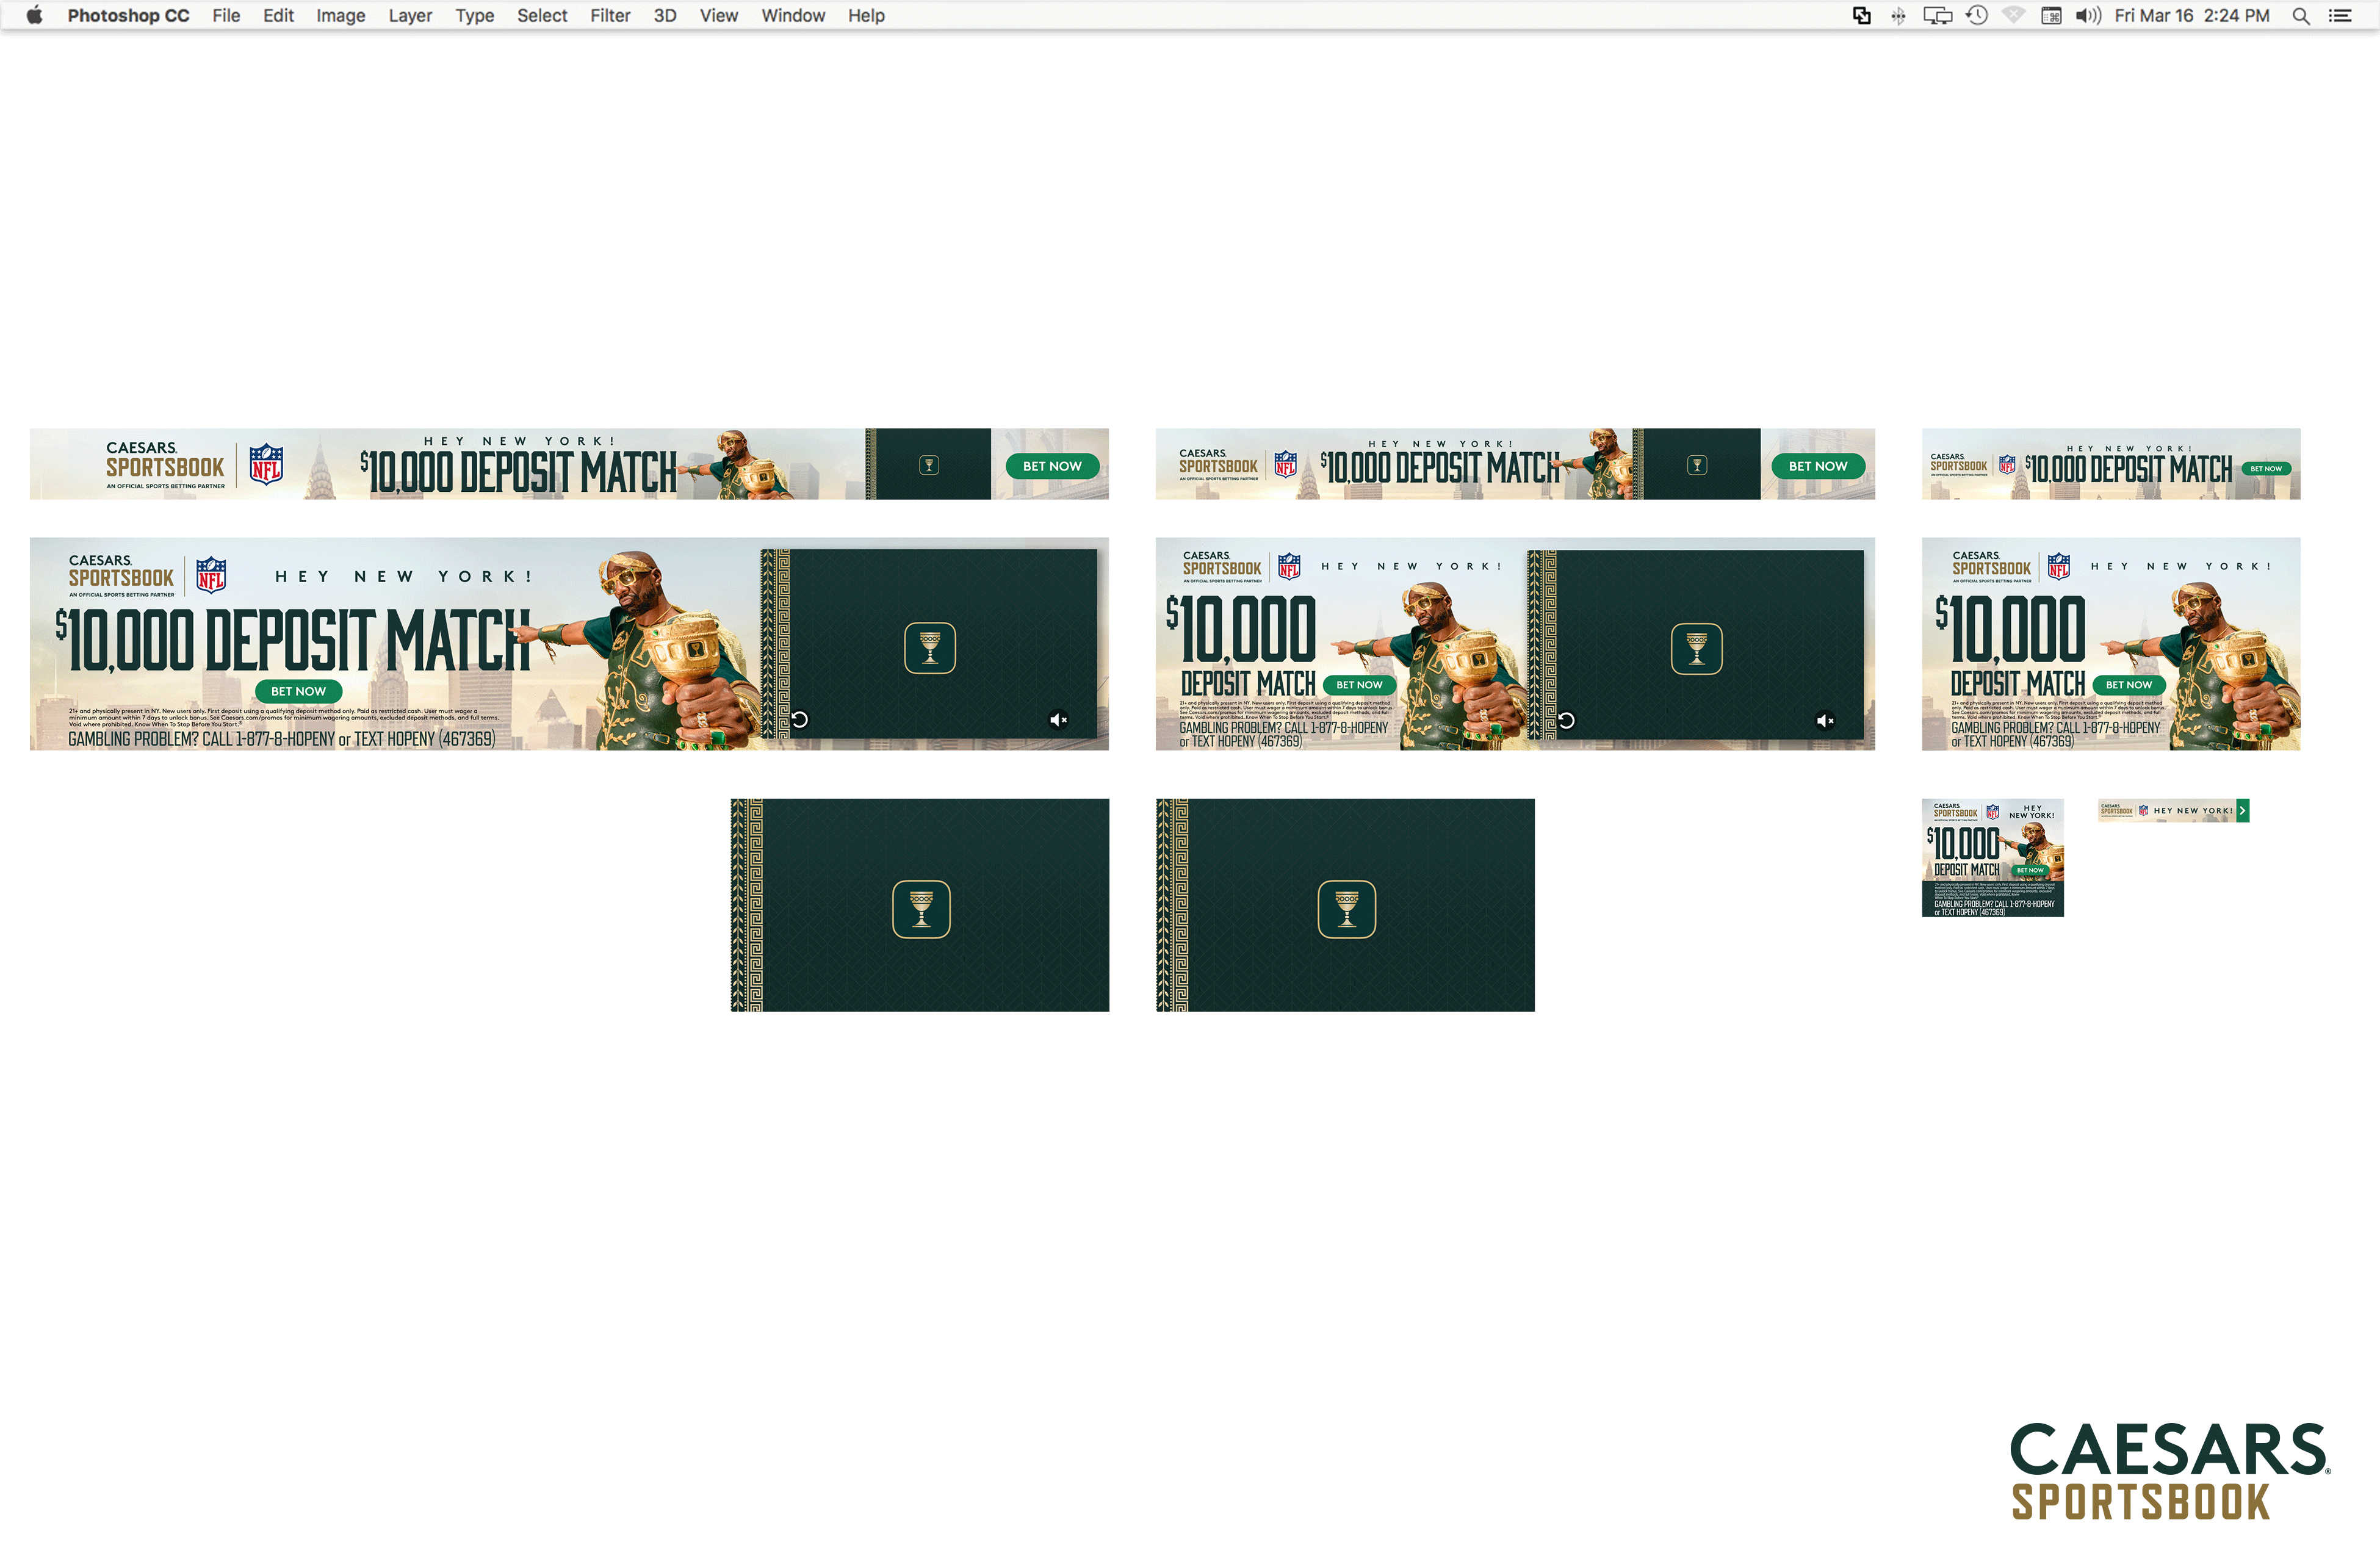The image size is (2380, 1567).
Task: Click BET NOW on the middle top leaderboard banner
Action: [1818, 466]
